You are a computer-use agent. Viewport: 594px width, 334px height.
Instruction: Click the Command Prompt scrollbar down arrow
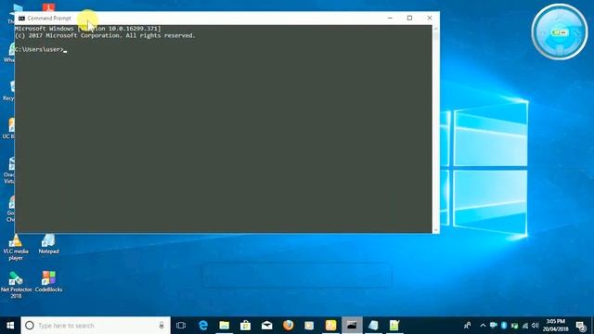point(435,229)
